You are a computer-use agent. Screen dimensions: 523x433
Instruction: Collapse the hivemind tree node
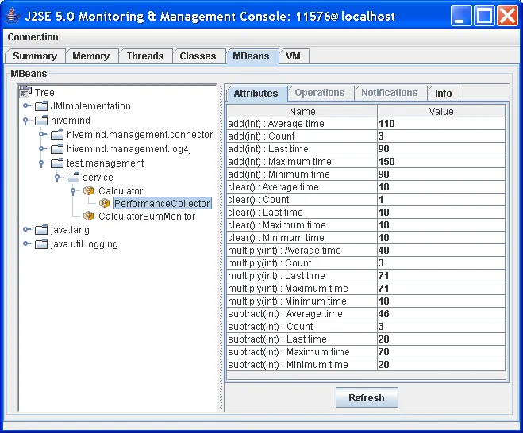[25, 121]
